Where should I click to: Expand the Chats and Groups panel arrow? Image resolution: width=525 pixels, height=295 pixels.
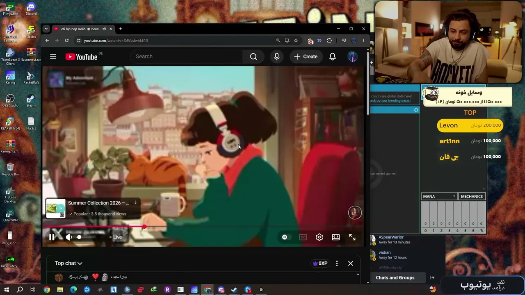(432, 278)
